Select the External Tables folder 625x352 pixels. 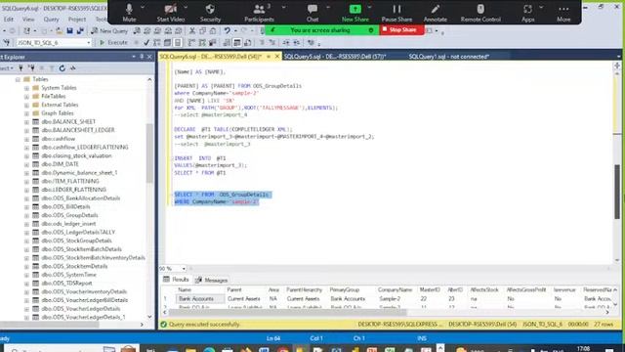click(60, 105)
